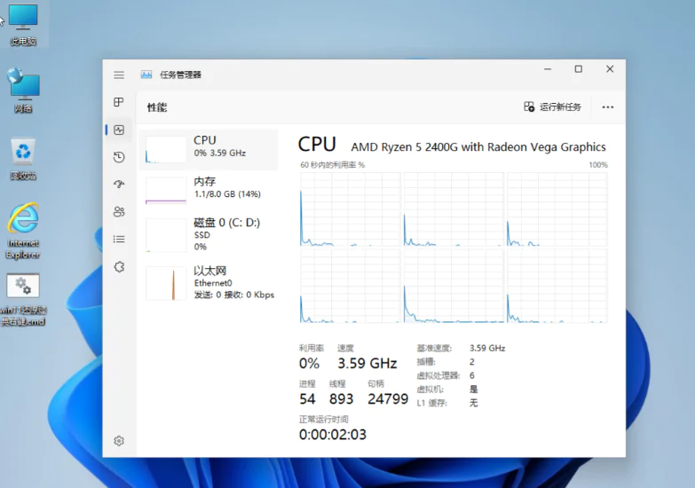Select the 内存 performance item

point(209,190)
